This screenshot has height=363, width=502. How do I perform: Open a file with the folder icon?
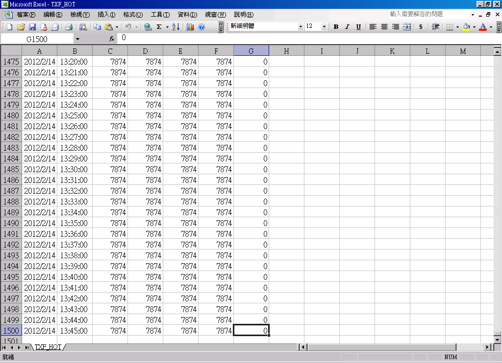(x=21, y=27)
